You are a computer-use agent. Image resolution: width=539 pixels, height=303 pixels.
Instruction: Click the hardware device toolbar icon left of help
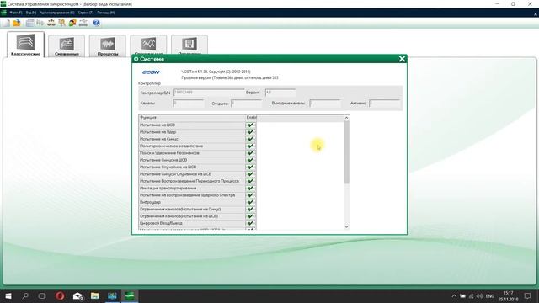[83, 23]
